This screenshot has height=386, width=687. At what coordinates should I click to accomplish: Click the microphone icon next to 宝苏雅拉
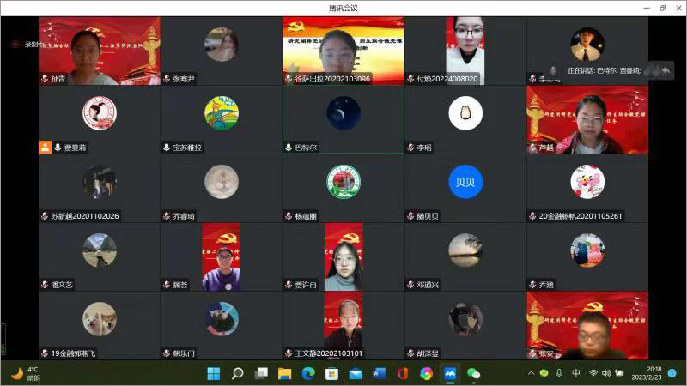click(167, 148)
